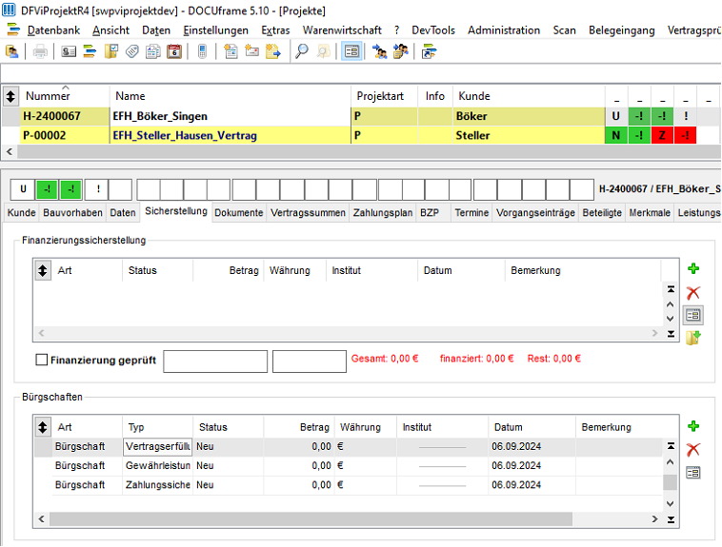The image size is (722, 547).
Task: Open the Warenwirtschaft menu
Action: pyautogui.click(x=342, y=30)
